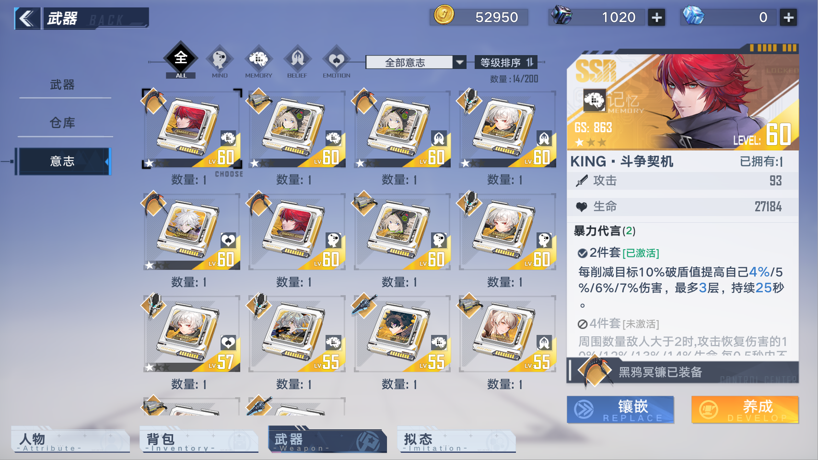Screen dimensions: 818x460
Task: Add more dark cube currency
Action: point(656,18)
